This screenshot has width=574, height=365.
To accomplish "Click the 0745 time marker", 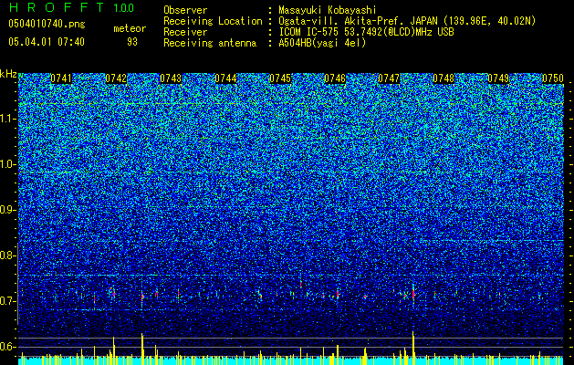I will click(280, 78).
